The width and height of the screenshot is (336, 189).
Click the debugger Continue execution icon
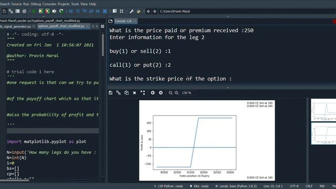coord(98,11)
